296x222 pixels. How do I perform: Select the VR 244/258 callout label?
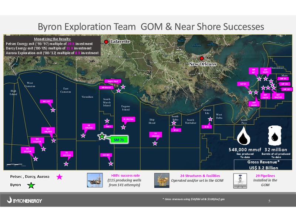pos(89,127)
